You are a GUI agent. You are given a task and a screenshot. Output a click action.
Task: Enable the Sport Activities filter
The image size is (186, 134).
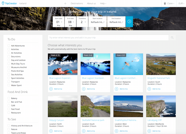tap(9, 78)
